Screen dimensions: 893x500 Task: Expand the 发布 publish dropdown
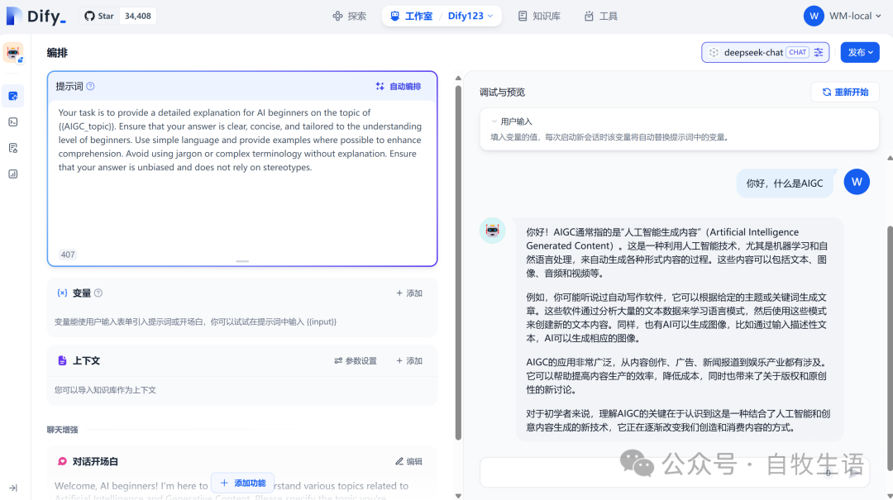click(x=860, y=52)
